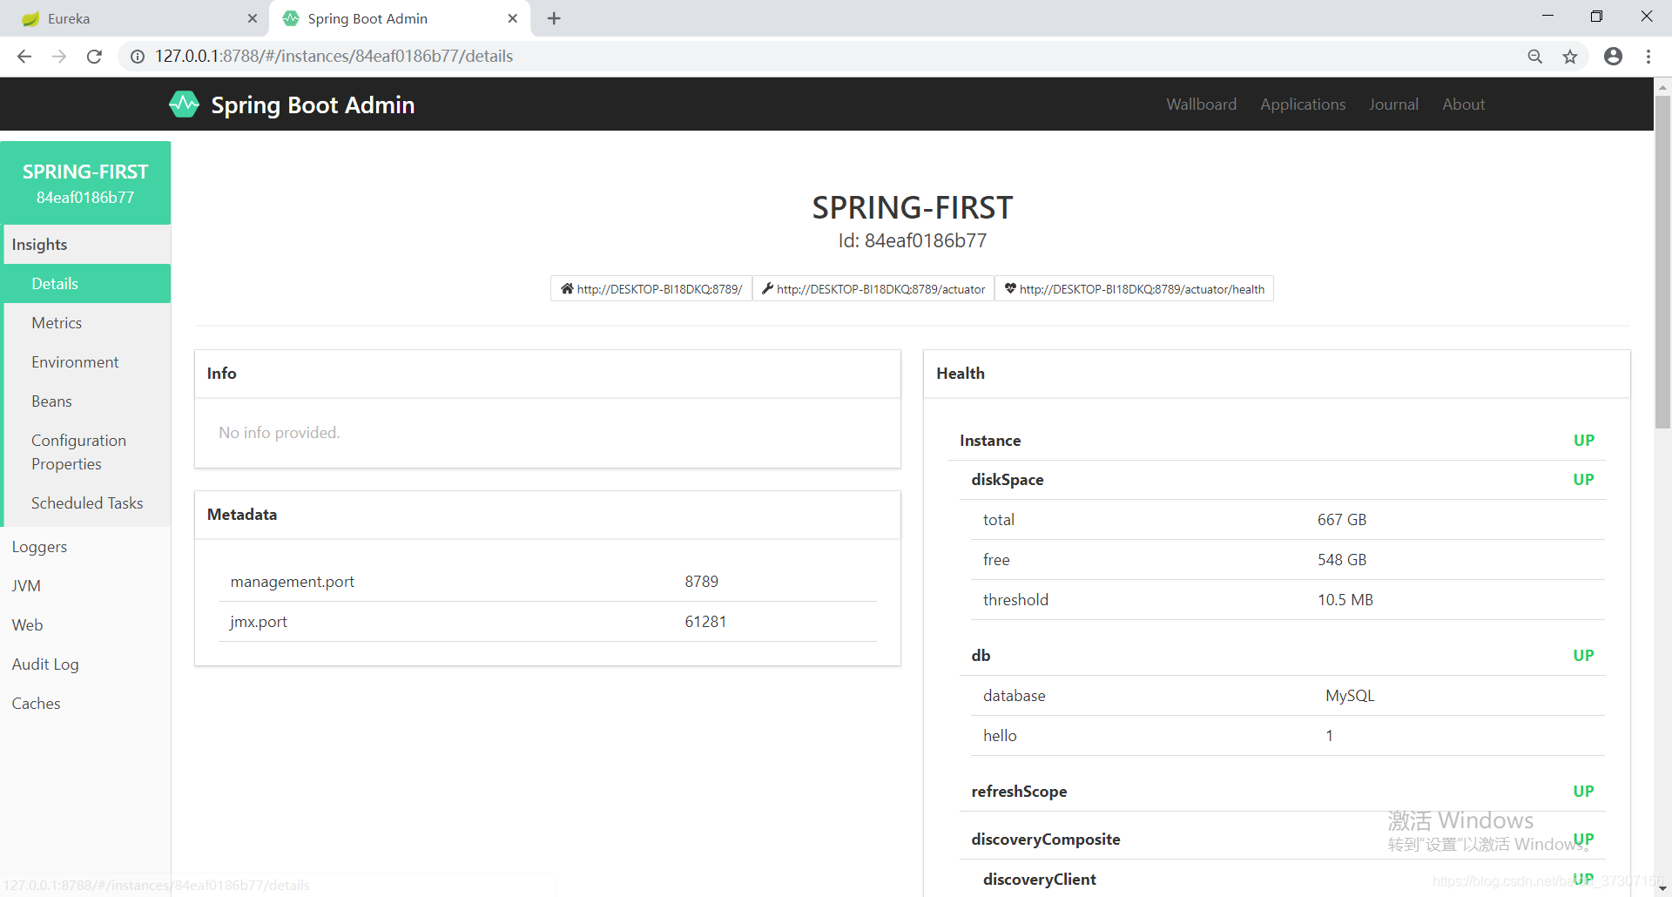This screenshot has height=897, width=1672.
Task: Open Chrome three-dot menu
Action: pos(1648,57)
